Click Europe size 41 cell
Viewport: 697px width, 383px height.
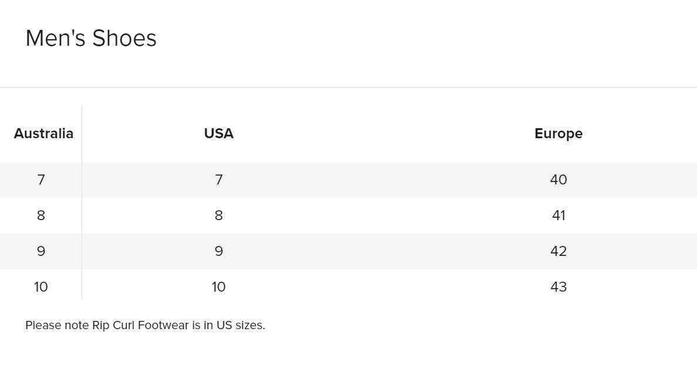coord(559,216)
